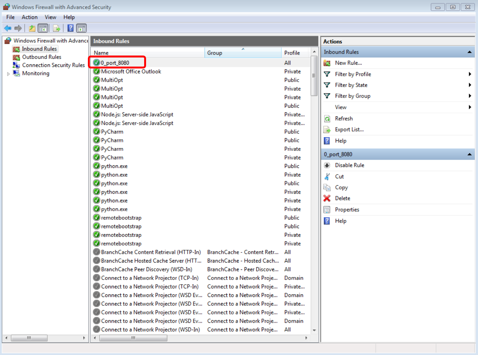Sort by the Name column header
This screenshot has height=355, width=478.
tap(148, 53)
